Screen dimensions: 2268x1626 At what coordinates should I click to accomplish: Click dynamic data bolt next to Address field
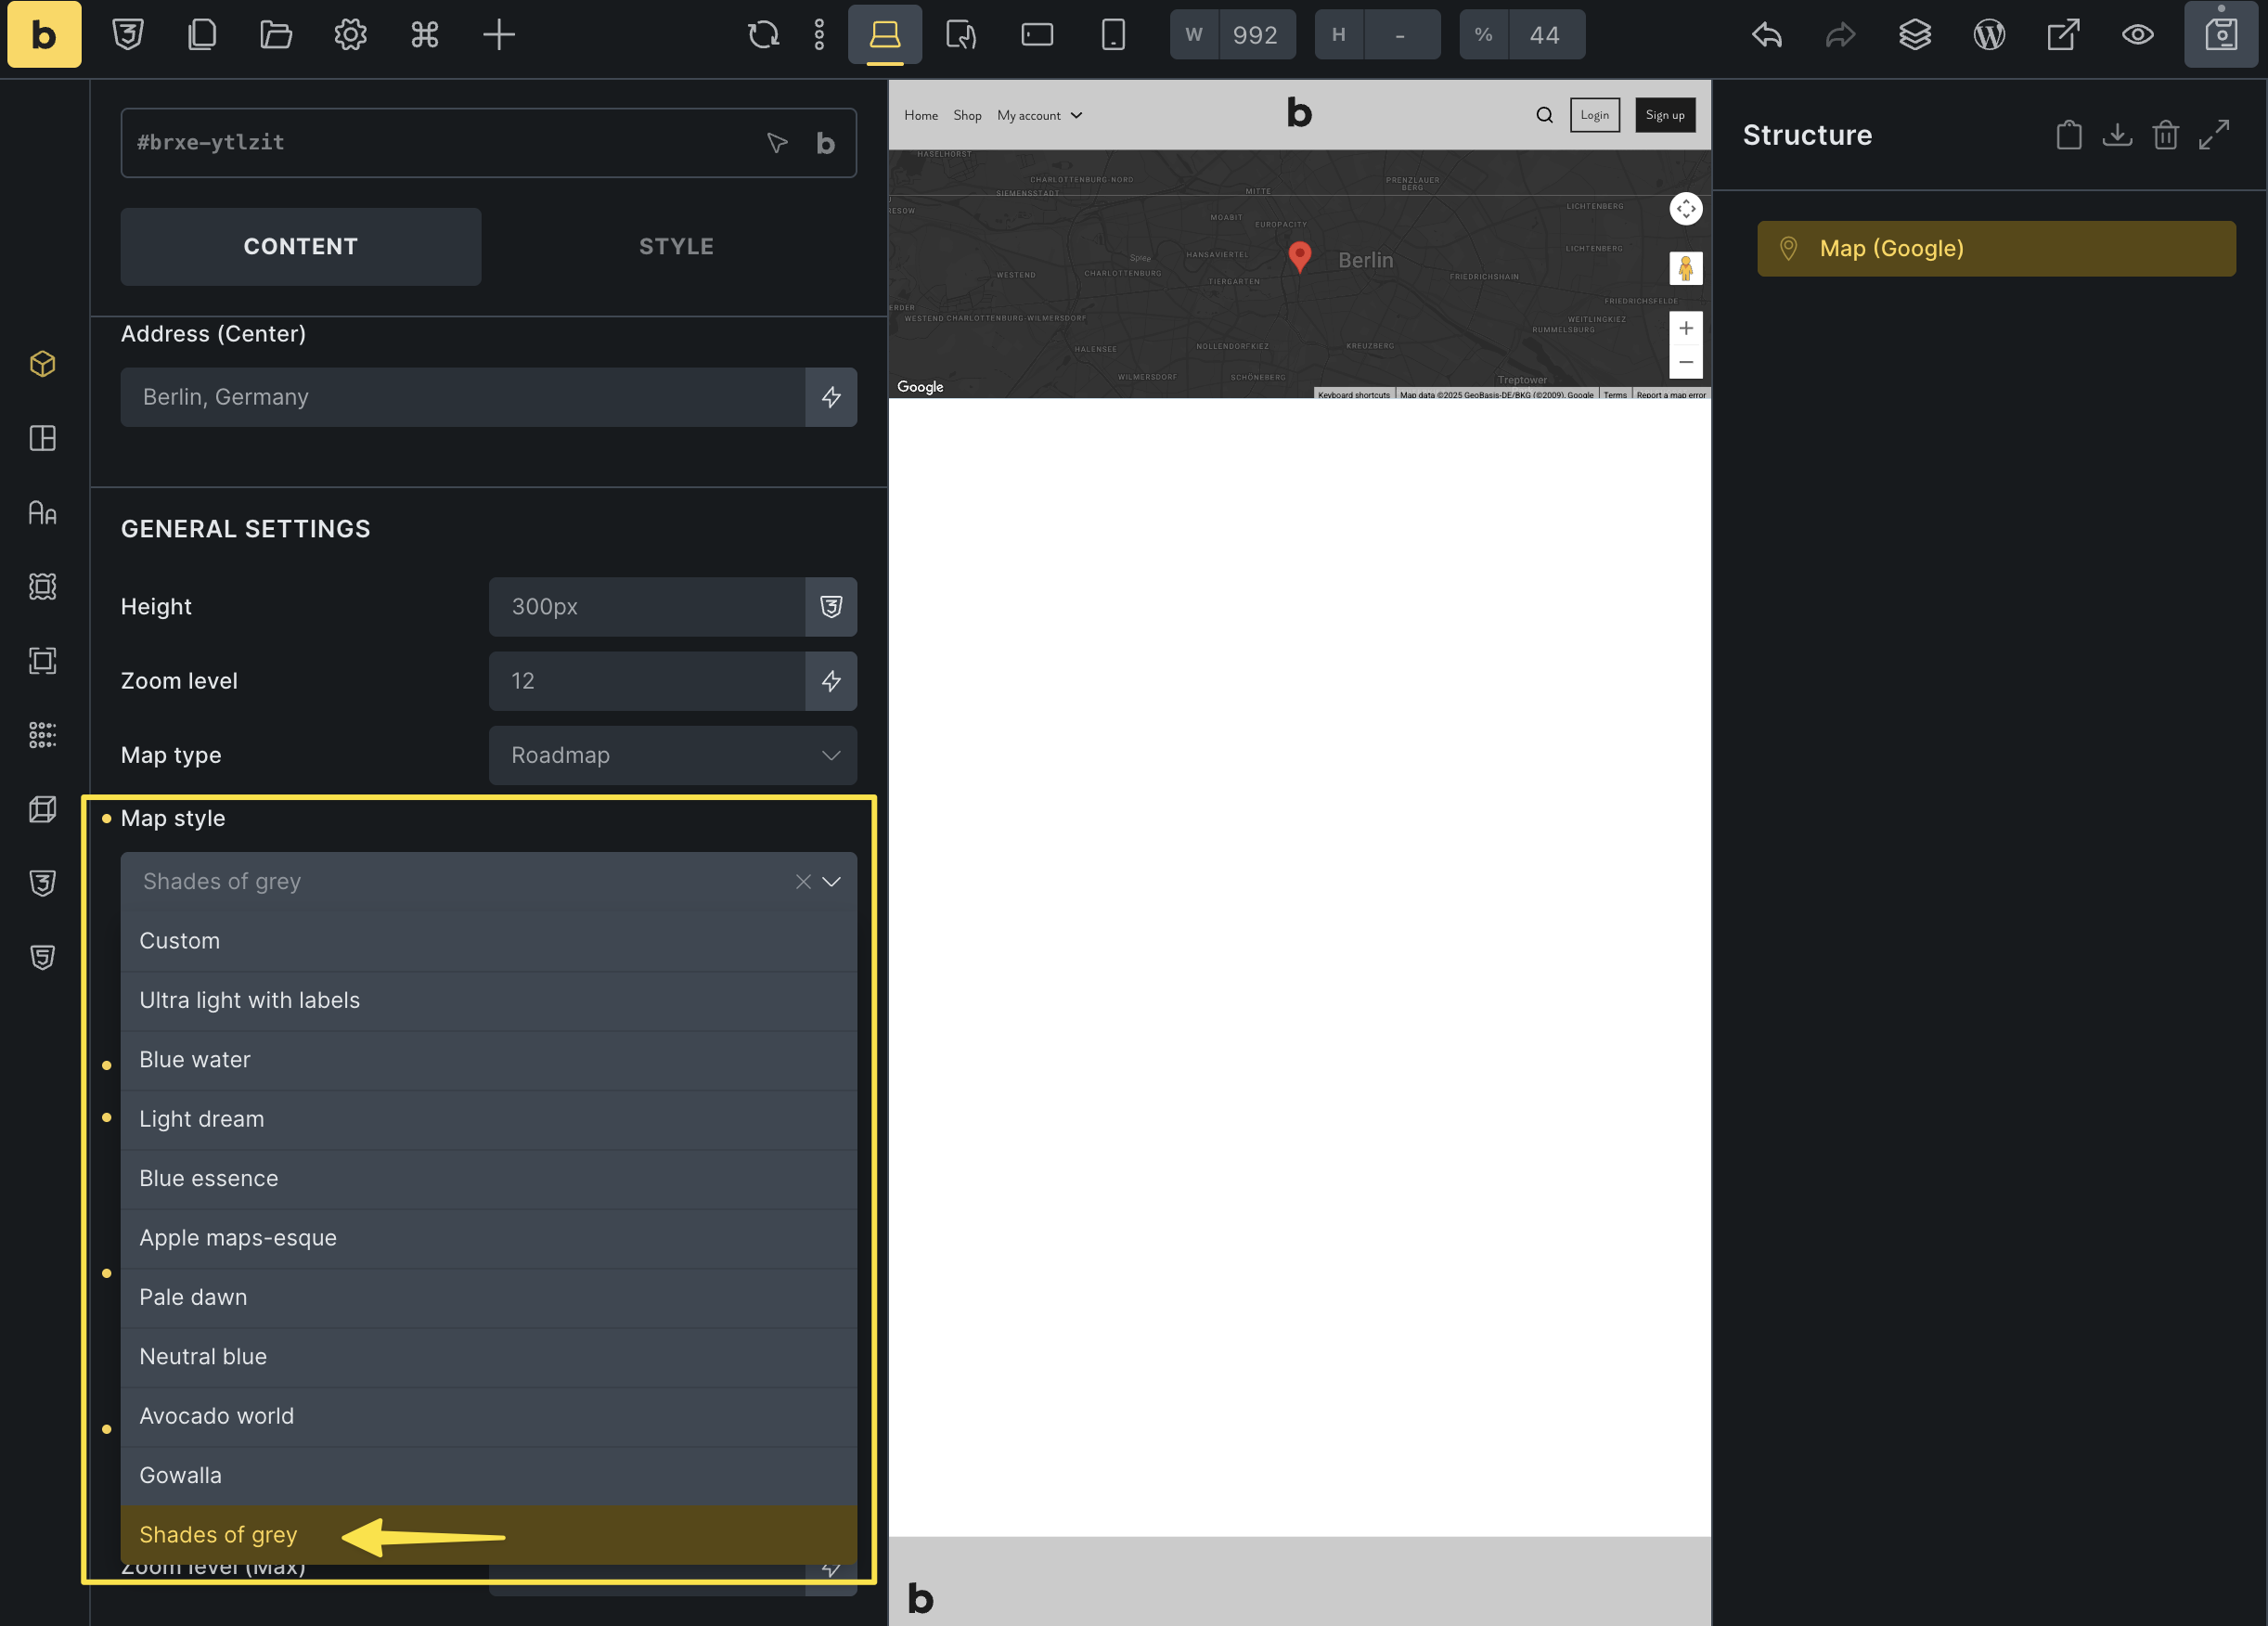pyautogui.click(x=831, y=397)
